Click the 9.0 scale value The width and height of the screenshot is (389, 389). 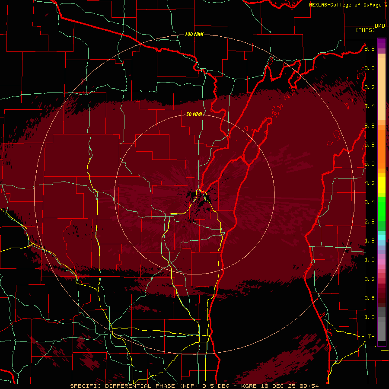coord(370,68)
